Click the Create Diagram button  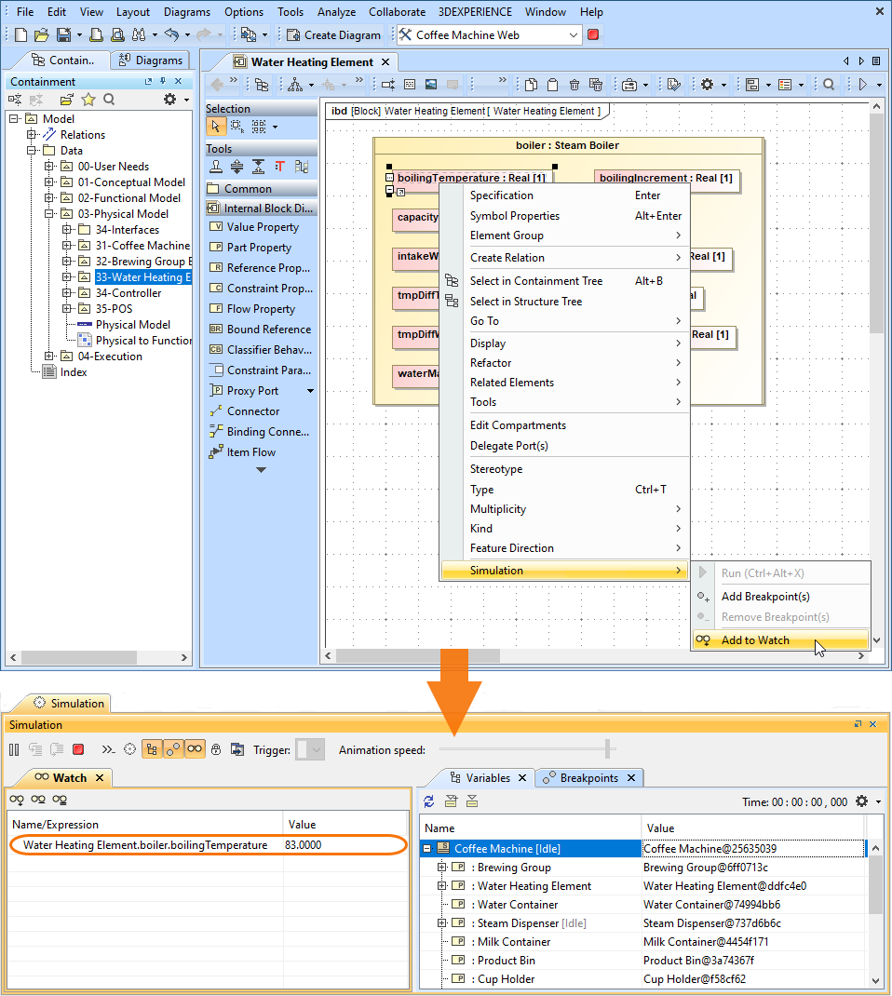(x=333, y=34)
